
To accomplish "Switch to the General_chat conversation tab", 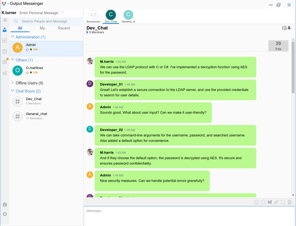I will point(128,17).
